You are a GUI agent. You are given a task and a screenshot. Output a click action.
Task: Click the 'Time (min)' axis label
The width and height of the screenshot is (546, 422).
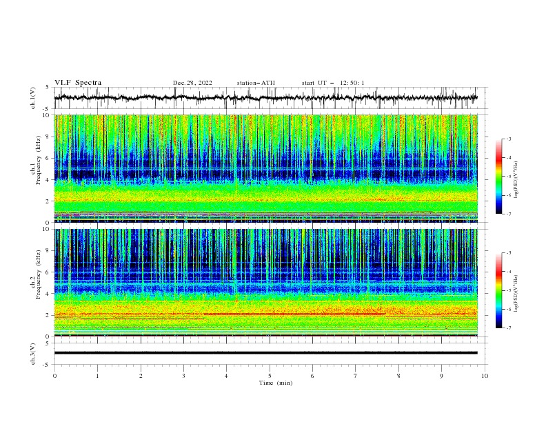[x=276, y=383]
